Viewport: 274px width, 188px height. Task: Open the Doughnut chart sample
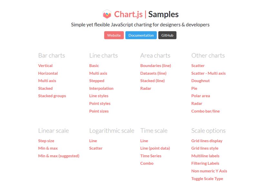point(201,81)
